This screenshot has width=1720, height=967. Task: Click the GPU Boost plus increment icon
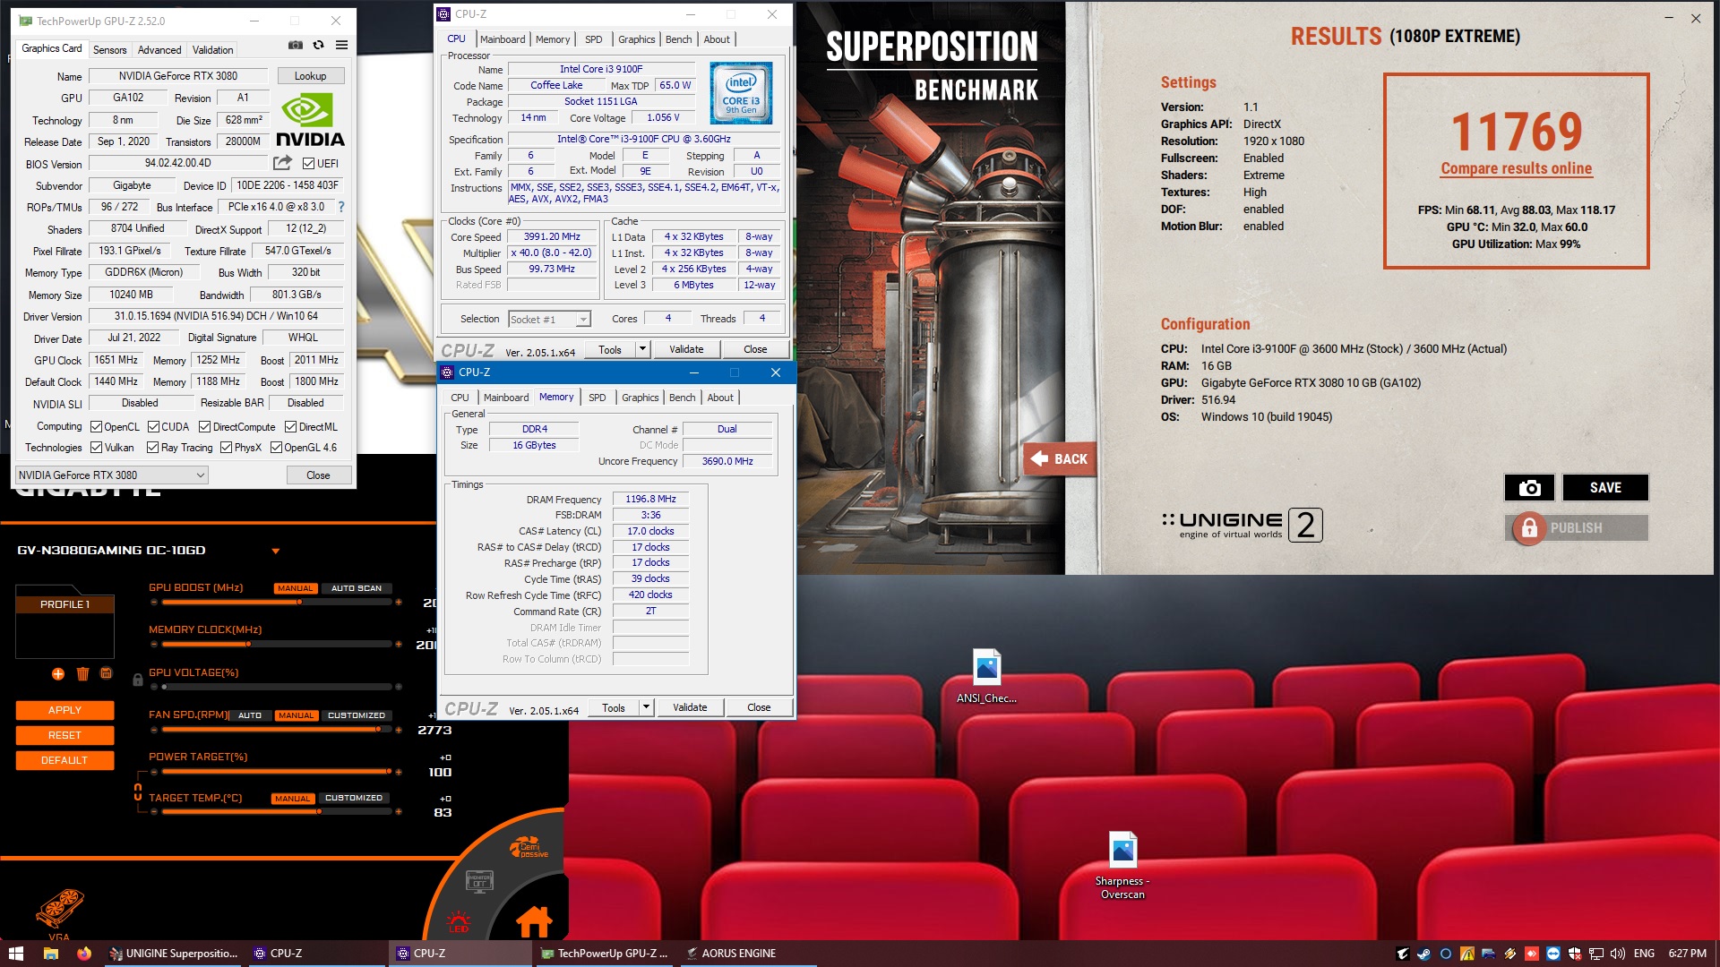click(399, 602)
